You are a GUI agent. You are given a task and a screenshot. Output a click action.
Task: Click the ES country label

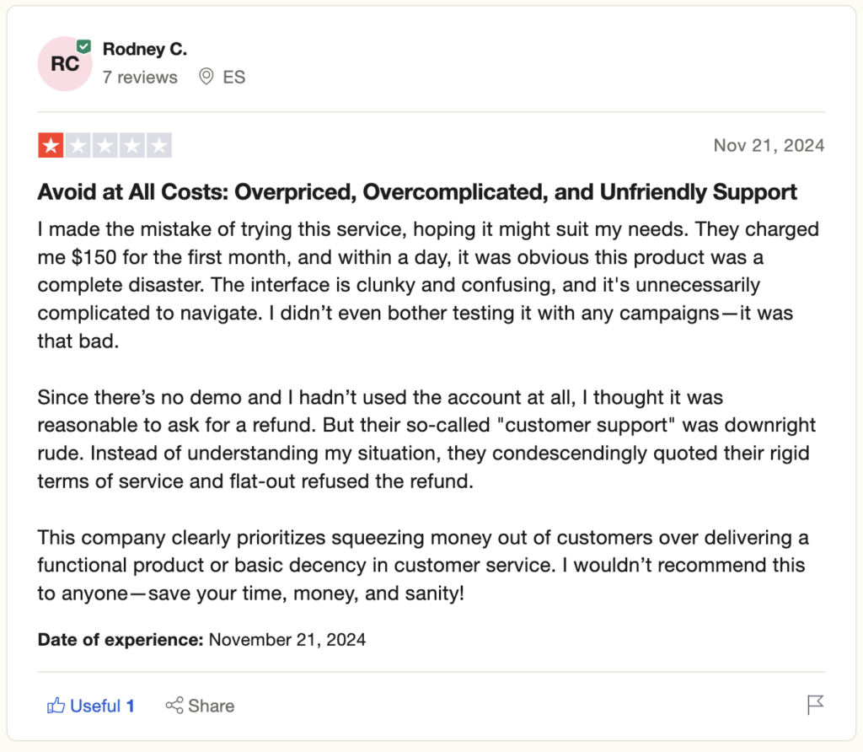[x=234, y=78]
